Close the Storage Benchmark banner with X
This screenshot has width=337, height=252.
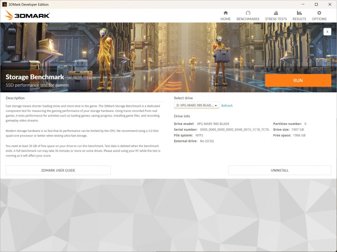[x=327, y=32]
